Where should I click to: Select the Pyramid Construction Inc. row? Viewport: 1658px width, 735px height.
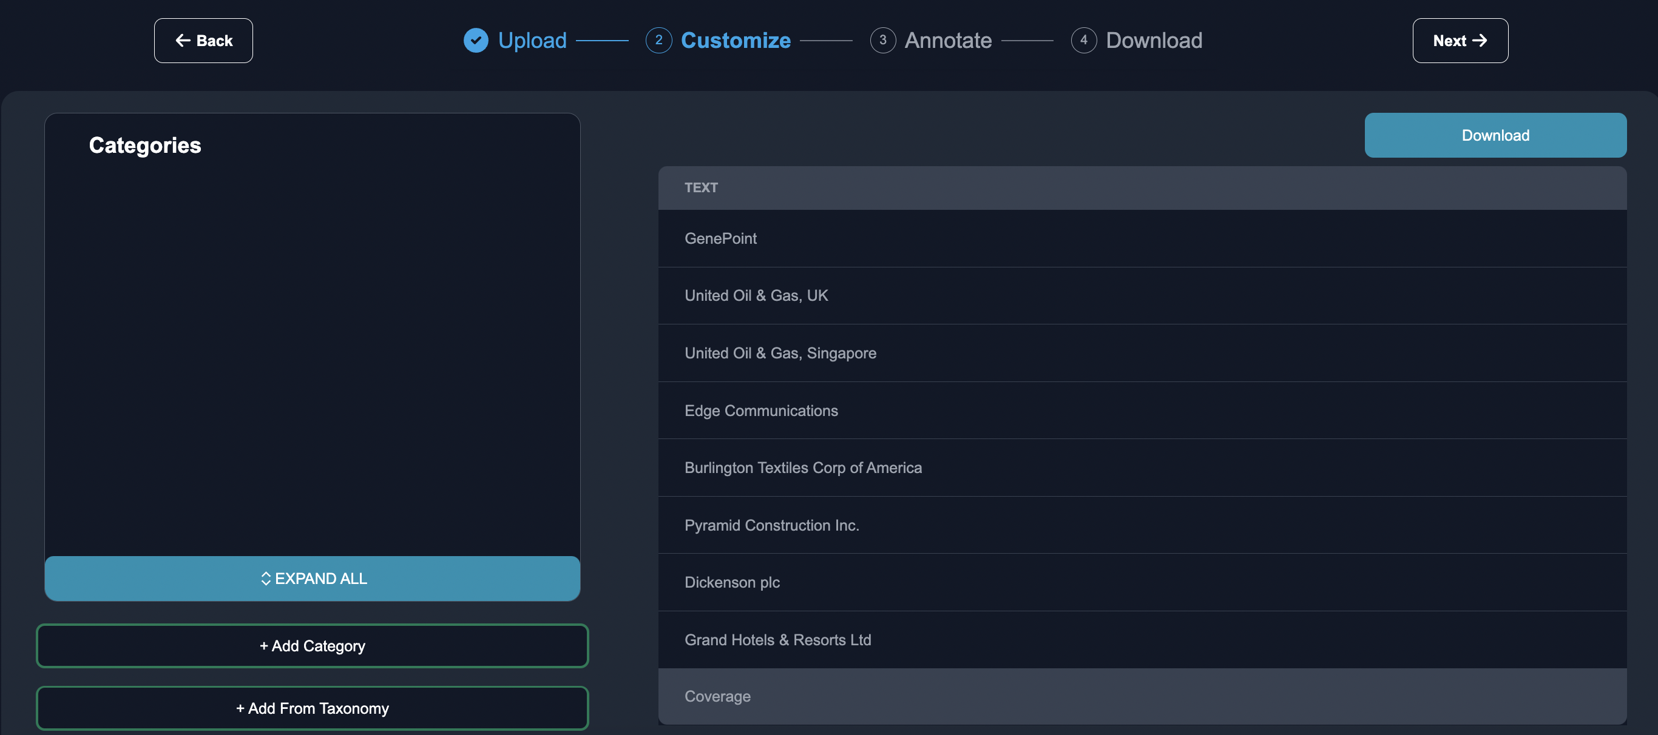(1142, 525)
